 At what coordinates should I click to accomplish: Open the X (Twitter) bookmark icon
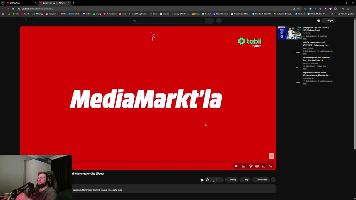[x=9, y=14]
